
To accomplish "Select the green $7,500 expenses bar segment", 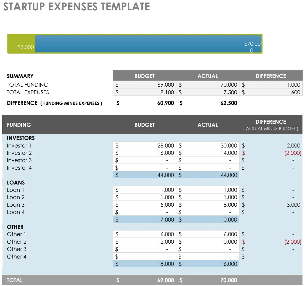I will 21,44.
